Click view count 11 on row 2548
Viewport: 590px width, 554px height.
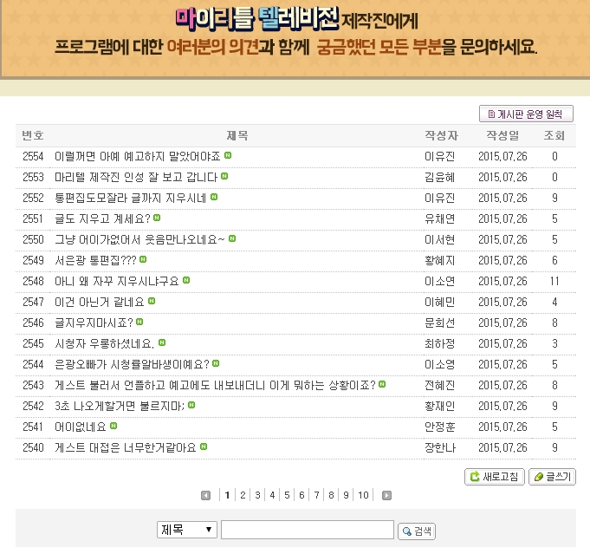click(554, 281)
